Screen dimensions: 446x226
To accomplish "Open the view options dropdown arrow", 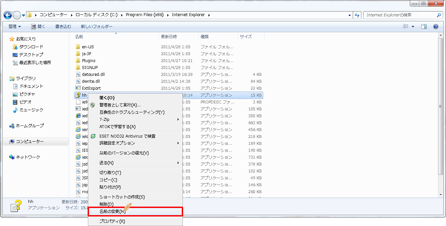I will coord(413,27).
